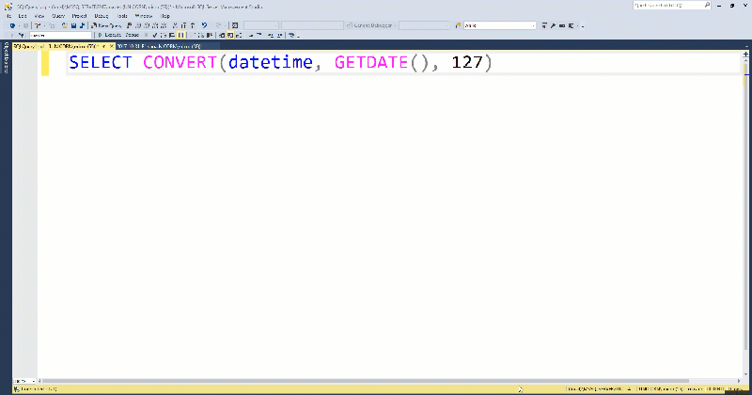
Task: Open the Window menu
Action: click(144, 16)
